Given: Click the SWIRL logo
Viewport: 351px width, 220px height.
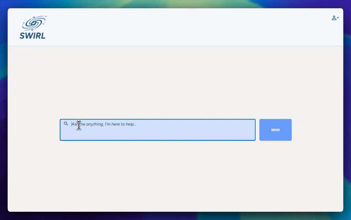Looking at the screenshot, I should [33, 27].
